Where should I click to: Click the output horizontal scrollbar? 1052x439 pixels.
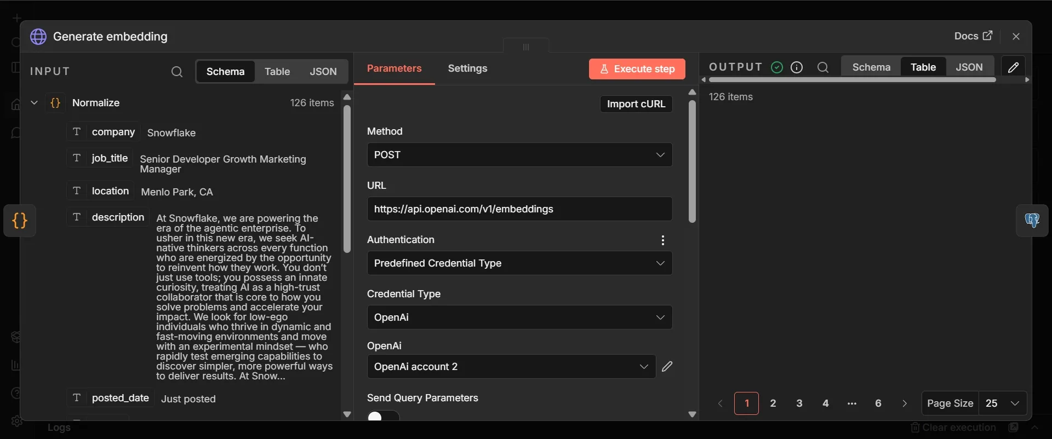click(852, 80)
